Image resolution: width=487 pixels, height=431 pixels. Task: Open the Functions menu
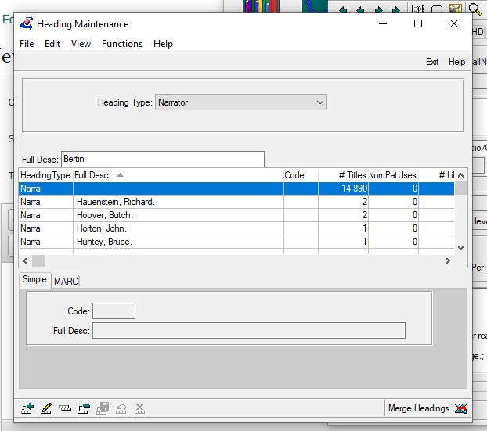click(122, 44)
